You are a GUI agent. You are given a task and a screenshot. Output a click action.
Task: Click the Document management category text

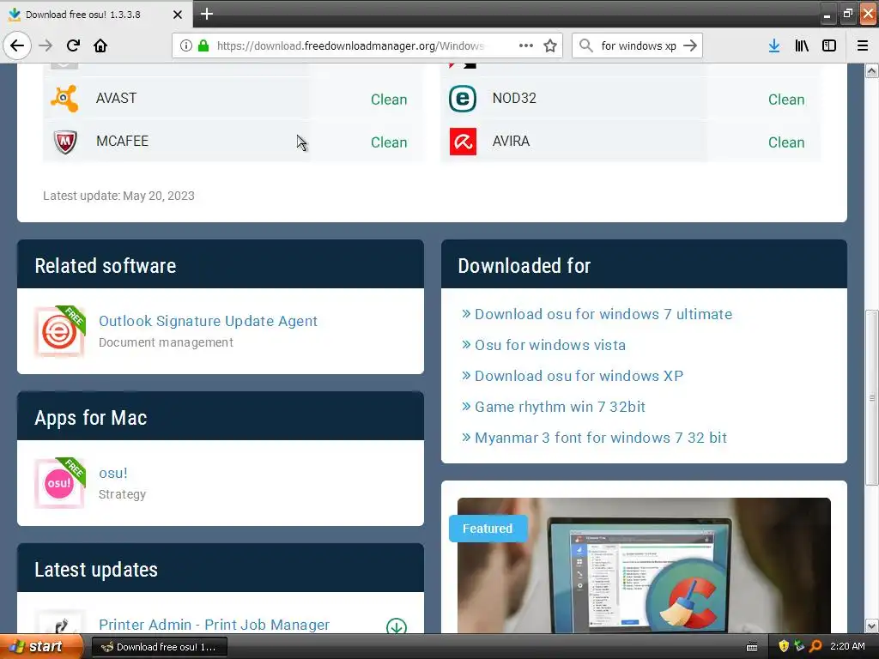coord(166,342)
